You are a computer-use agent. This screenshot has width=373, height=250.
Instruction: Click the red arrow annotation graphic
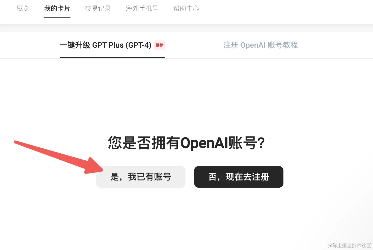pyautogui.click(x=59, y=157)
